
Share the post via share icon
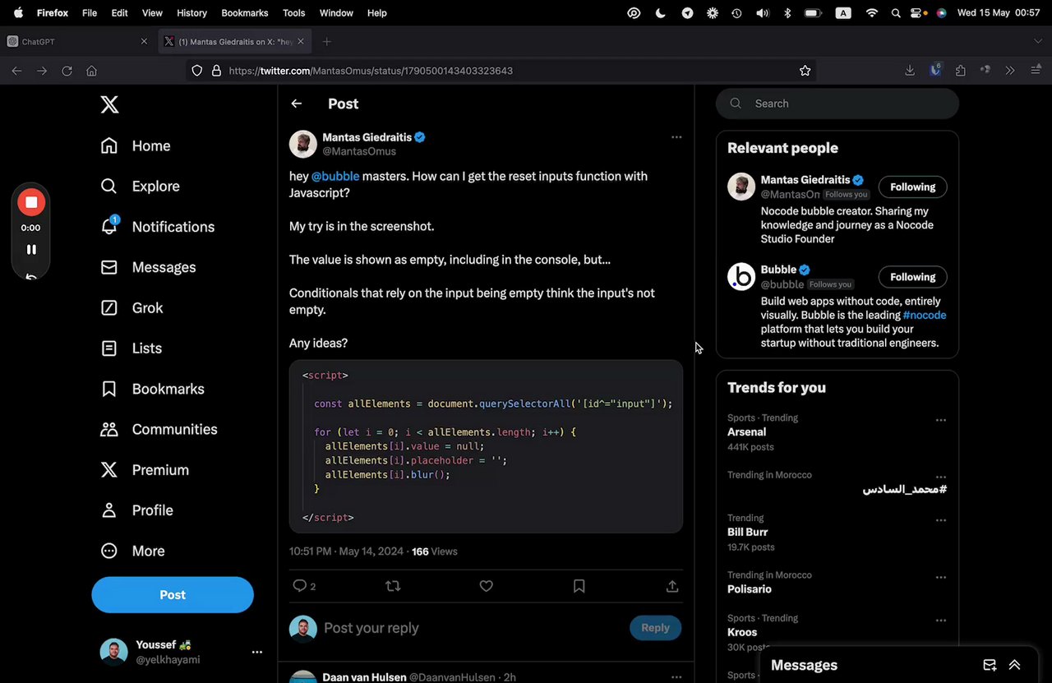click(x=672, y=586)
